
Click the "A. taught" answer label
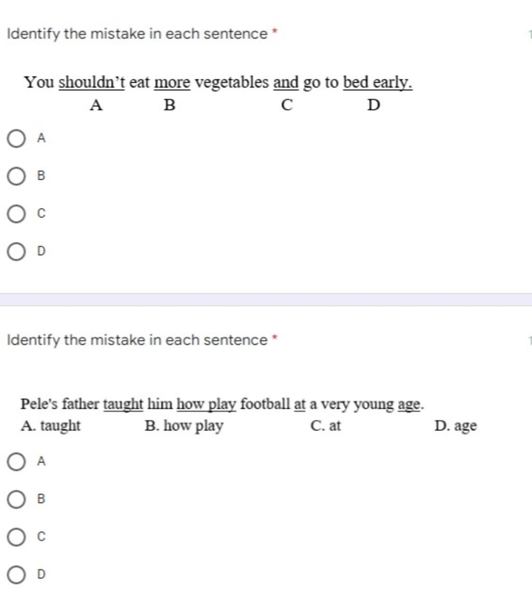coord(50,426)
